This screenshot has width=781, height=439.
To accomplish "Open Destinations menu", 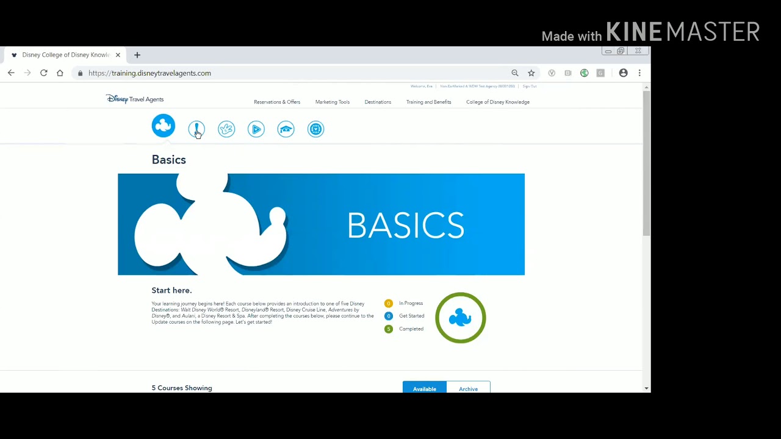I will 378,102.
